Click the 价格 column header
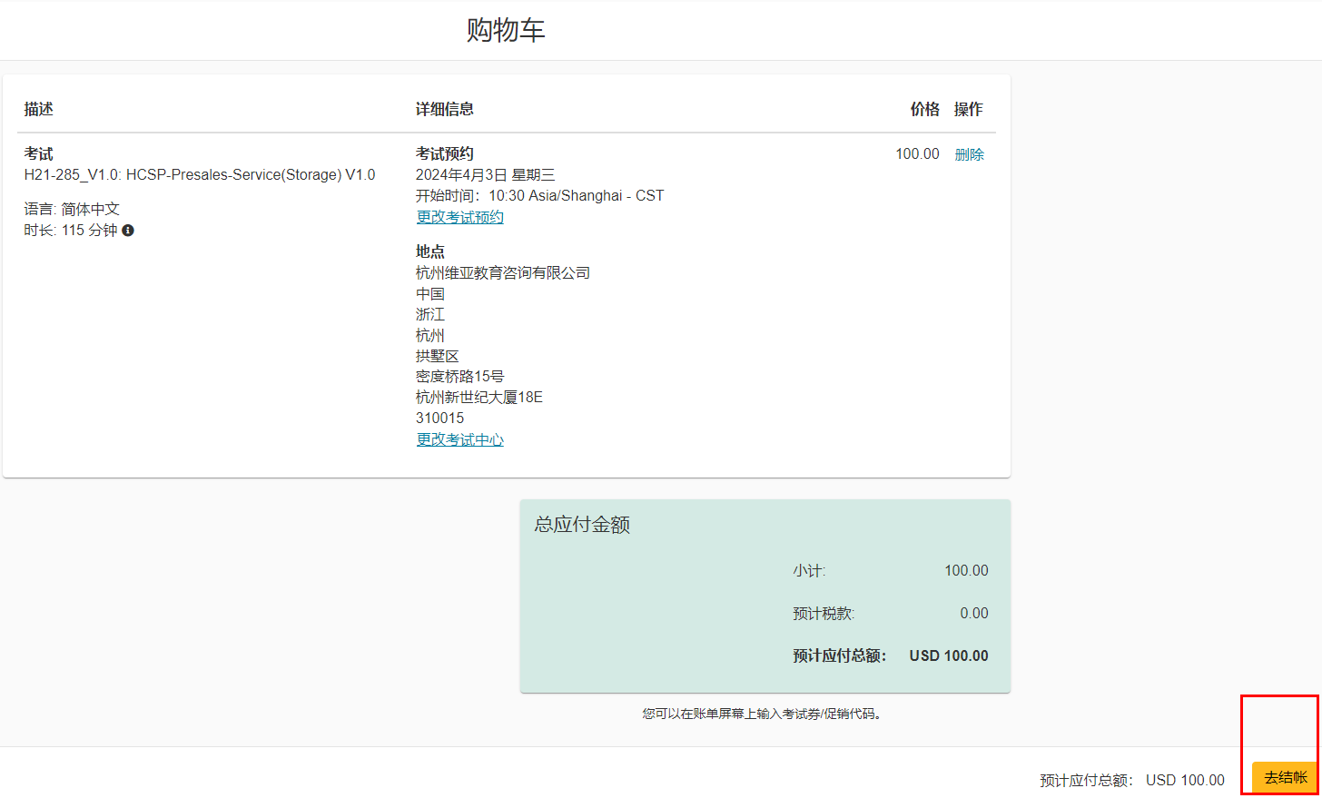 point(924,109)
